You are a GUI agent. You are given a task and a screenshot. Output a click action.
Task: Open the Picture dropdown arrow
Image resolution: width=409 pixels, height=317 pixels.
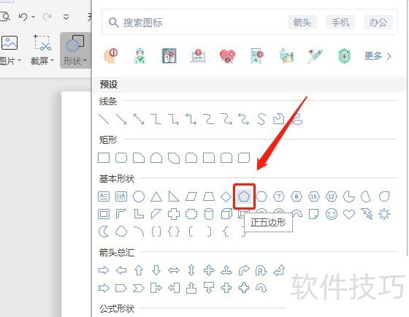(19, 61)
